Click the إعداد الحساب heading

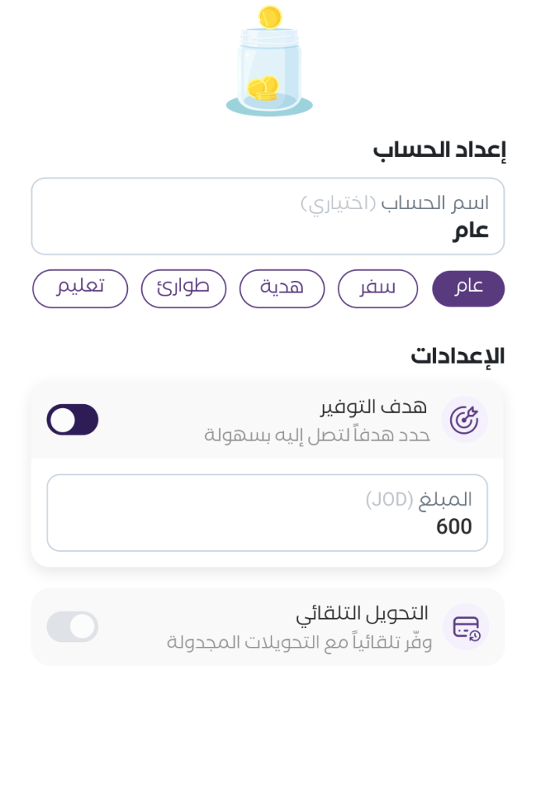pyautogui.click(x=439, y=151)
